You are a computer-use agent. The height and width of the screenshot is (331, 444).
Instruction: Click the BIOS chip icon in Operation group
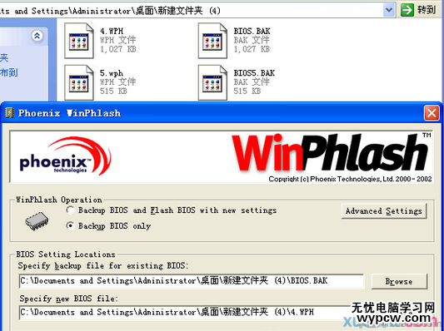click(37, 221)
